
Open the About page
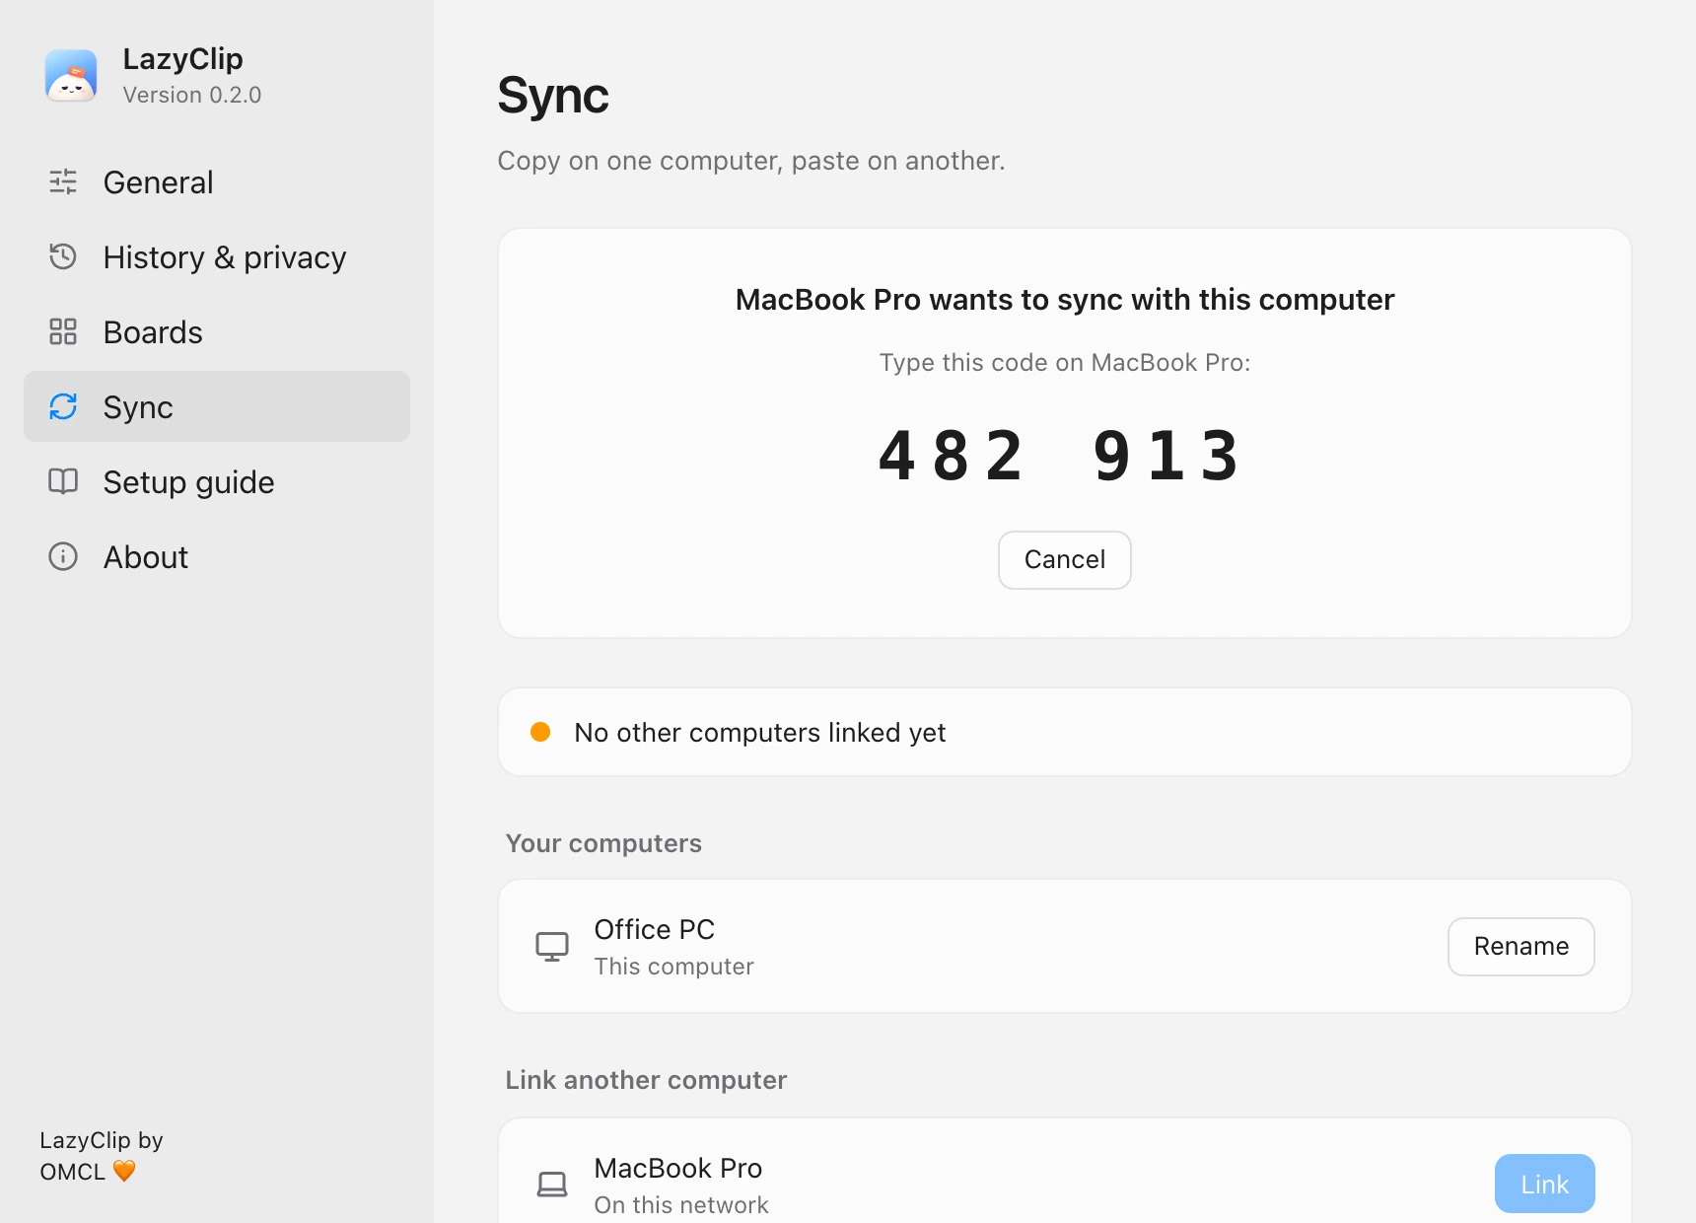217,556
